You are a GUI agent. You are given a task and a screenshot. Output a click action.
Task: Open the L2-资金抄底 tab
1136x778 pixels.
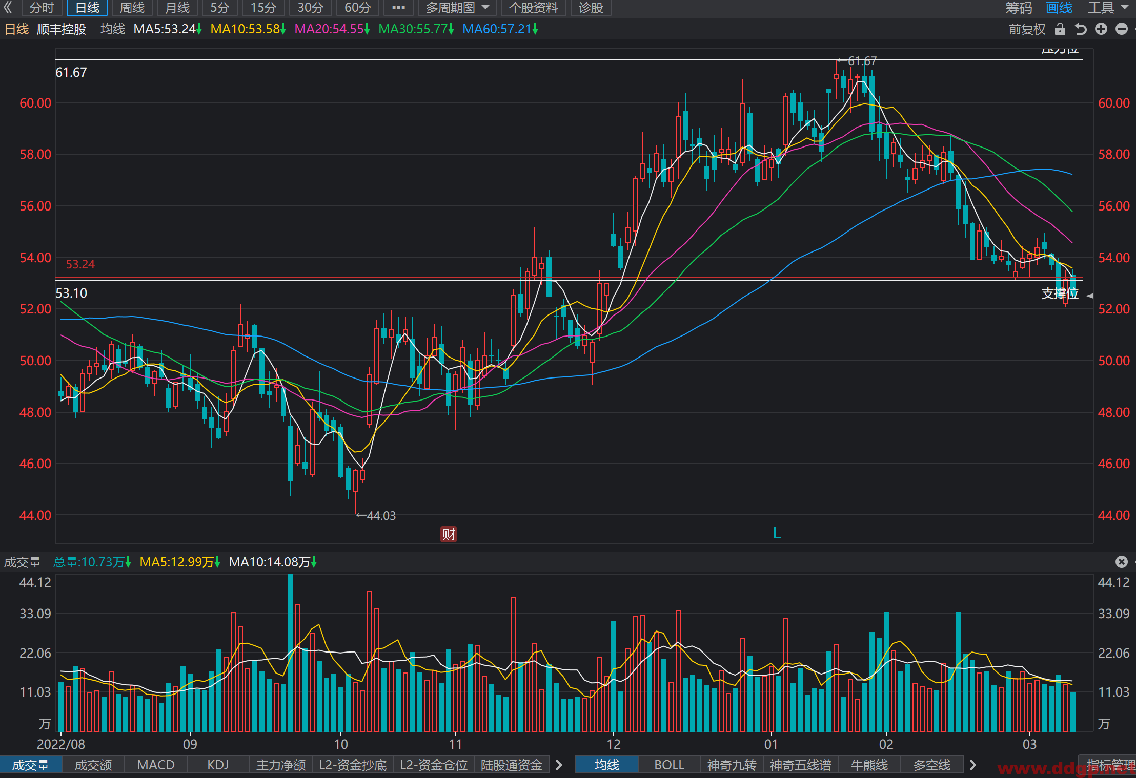coord(353,765)
